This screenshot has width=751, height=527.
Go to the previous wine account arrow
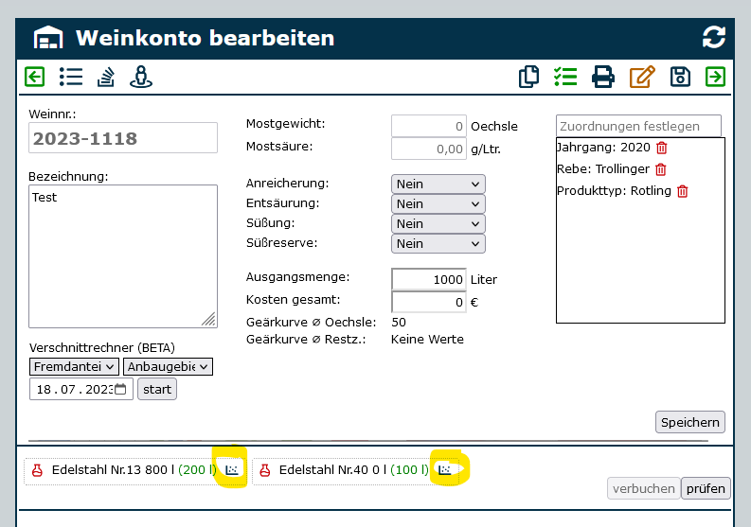(35, 77)
